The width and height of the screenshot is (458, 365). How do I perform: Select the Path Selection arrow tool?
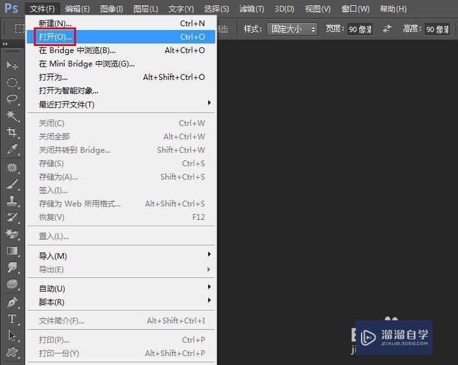pyautogui.click(x=12, y=335)
